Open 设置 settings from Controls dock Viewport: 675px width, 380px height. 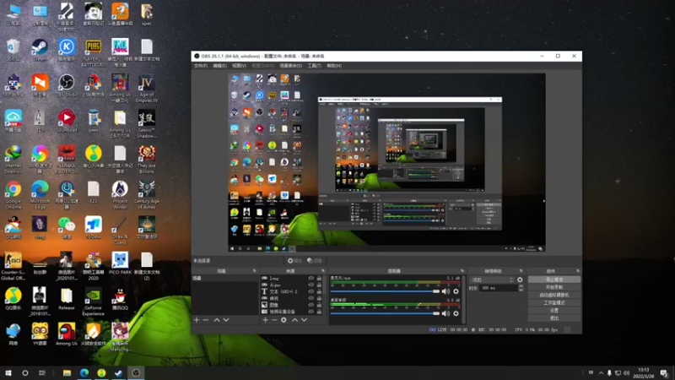click(554, 311)
